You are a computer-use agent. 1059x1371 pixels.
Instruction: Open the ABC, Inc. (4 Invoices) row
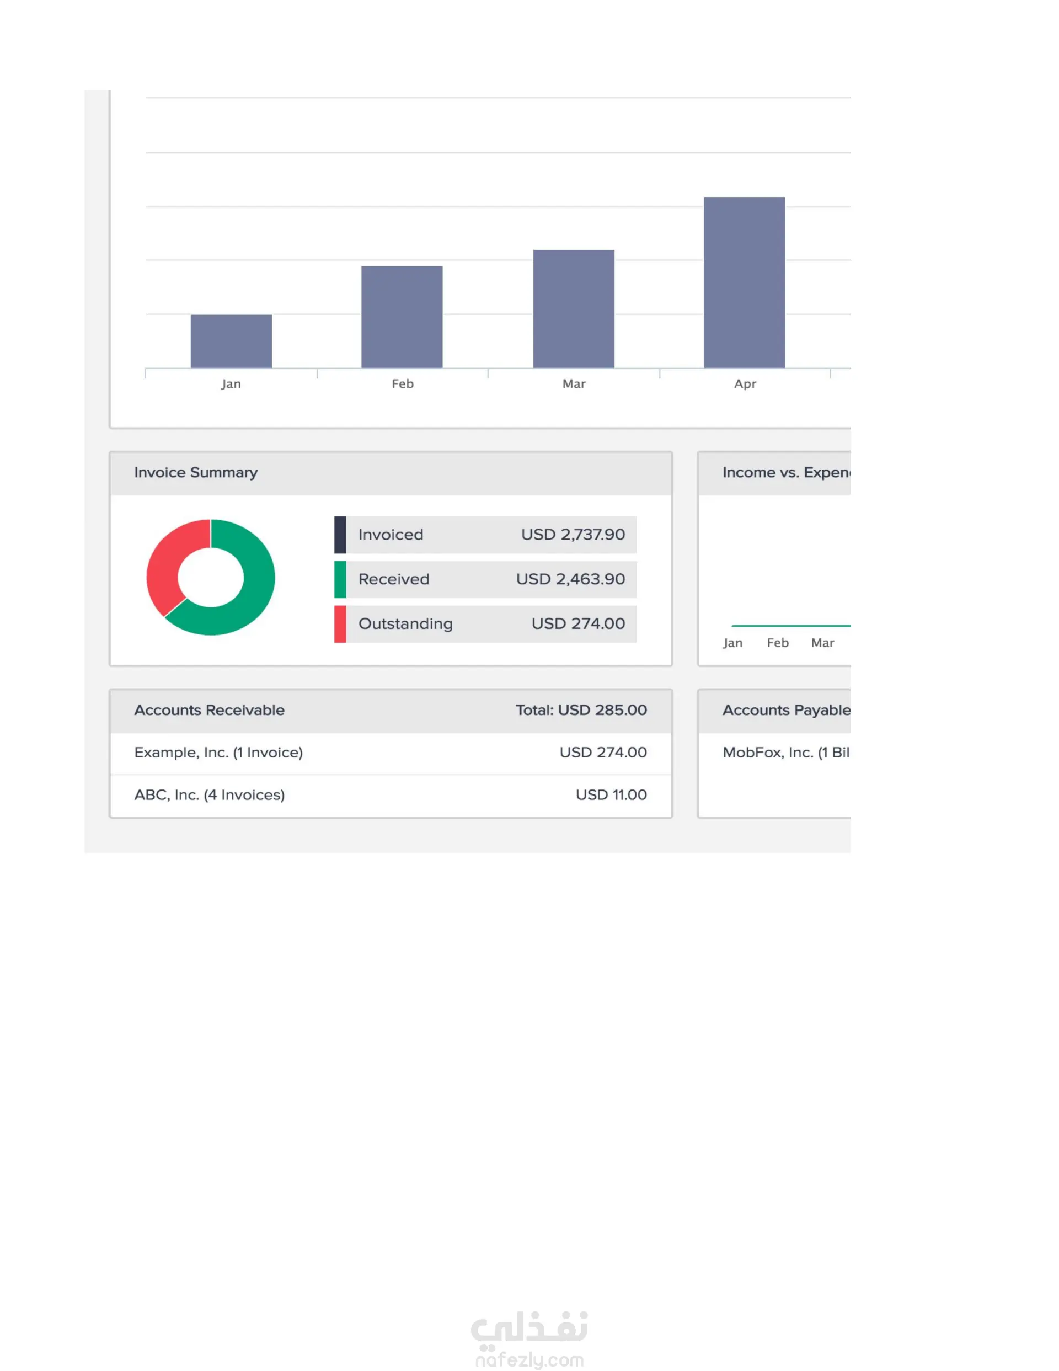391,796
